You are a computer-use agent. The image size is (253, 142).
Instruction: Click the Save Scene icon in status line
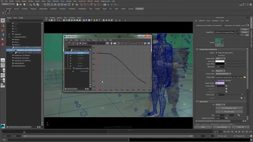(x=24, y=5)
